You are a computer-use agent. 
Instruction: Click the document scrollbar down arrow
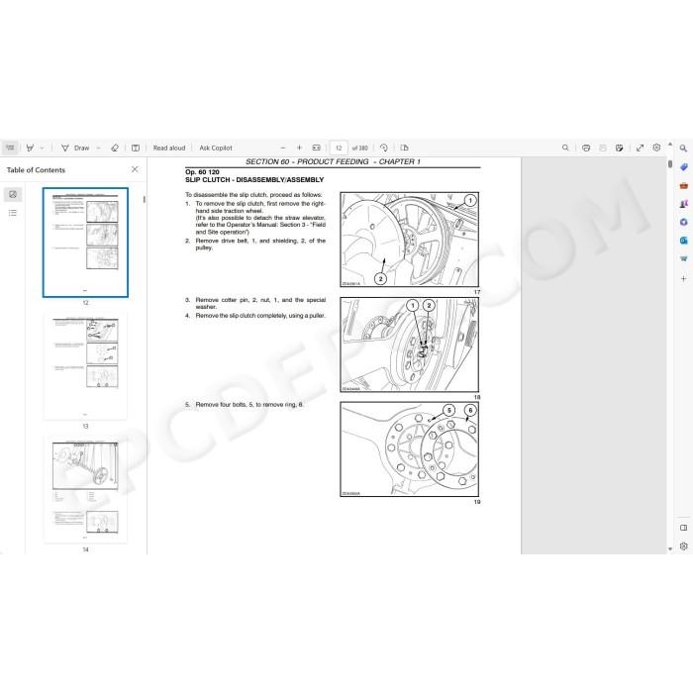(670, 548)
